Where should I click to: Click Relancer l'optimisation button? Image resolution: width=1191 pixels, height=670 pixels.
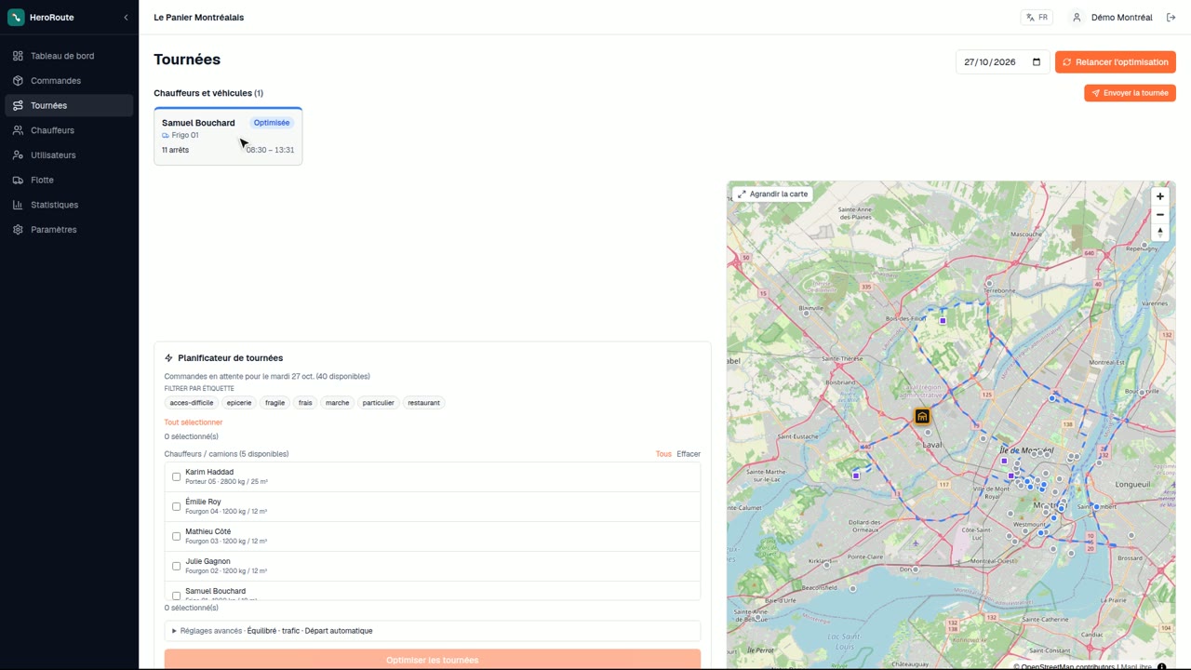[1116, 62]
